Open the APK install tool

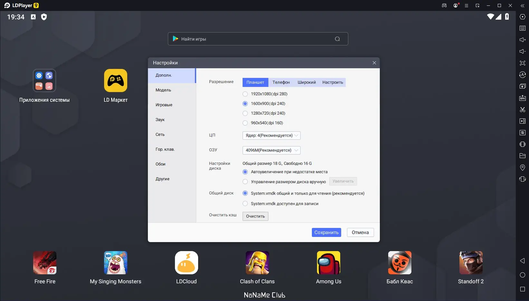(x=523, y=98)
